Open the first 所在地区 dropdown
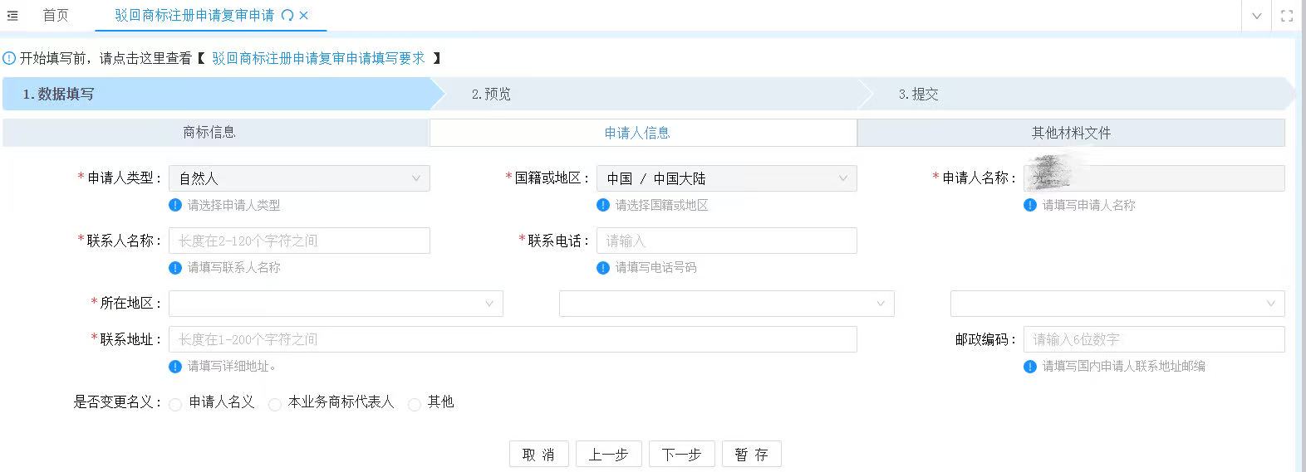This screenshot has width=1306, height=472. click(336, 304)
